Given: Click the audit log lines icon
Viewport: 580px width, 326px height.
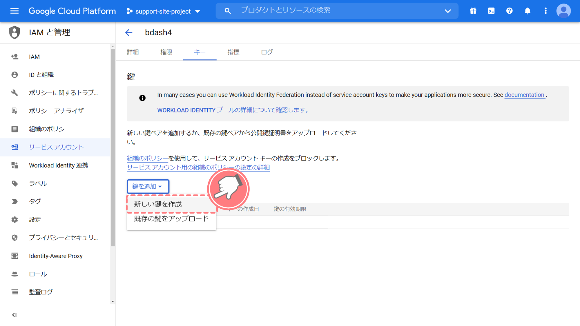Looking at the screenshot, I should (14, 292).
